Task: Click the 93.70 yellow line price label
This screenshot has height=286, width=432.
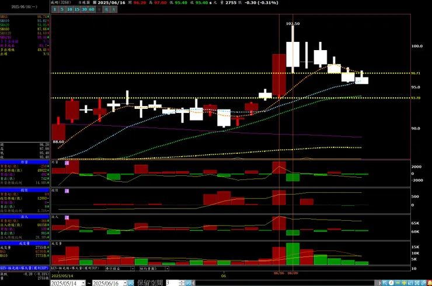Action: coord(416,98)
